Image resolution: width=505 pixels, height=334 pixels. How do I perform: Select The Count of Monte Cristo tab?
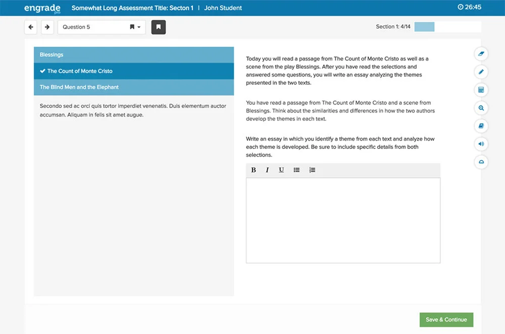coord(134,71)
